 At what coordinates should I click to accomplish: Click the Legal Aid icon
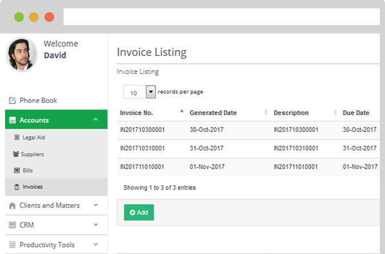point(17,138)
